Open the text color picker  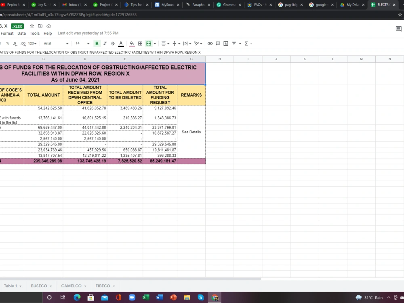click(x=121, y=44)
